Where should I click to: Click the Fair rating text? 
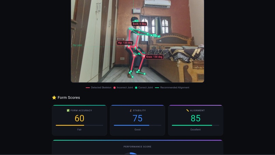click(79, 129)
